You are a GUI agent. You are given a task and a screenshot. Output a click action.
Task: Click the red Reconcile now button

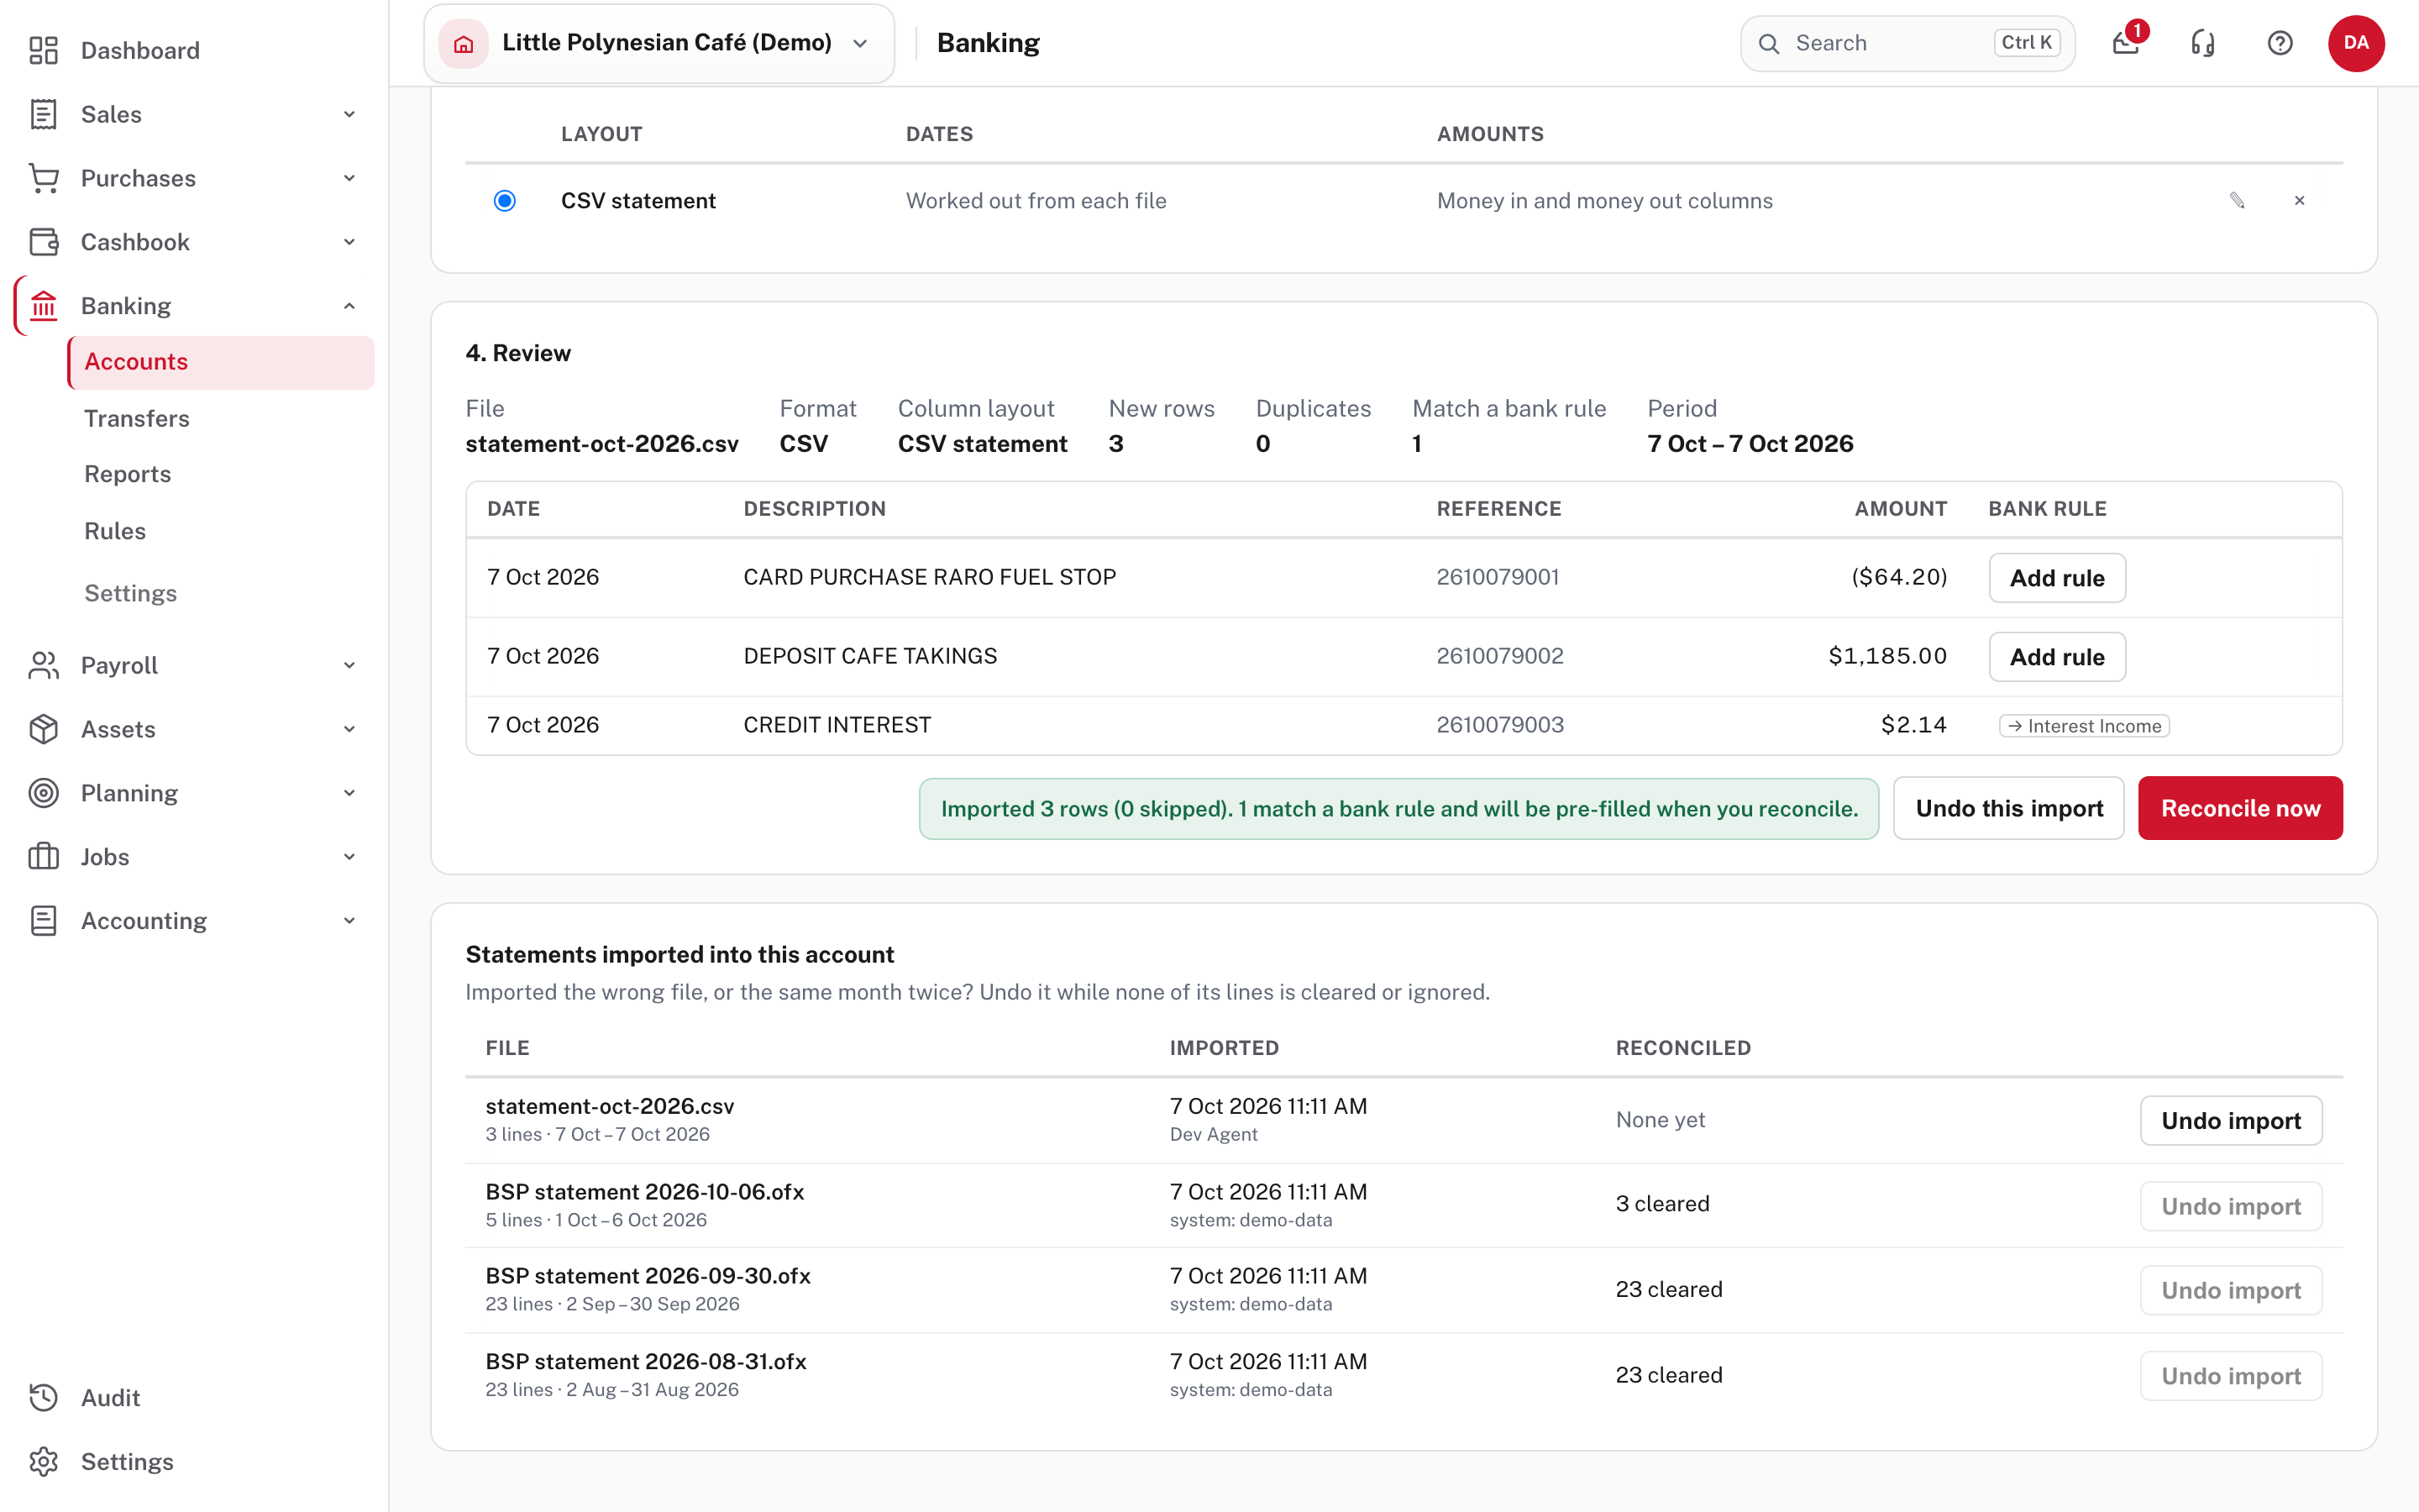2240,808
